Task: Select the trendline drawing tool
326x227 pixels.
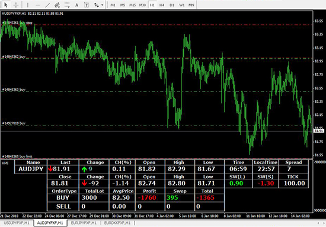Action: [47, 5]
